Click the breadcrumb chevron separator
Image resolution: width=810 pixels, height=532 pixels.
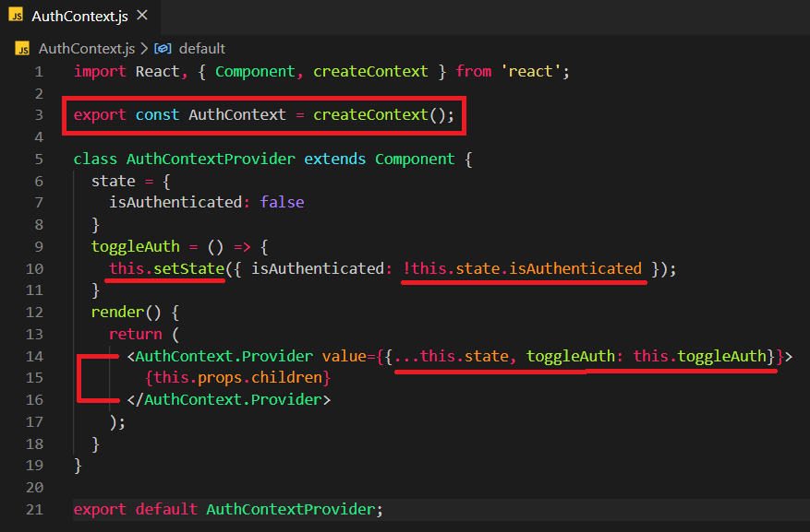pos(144,48)
